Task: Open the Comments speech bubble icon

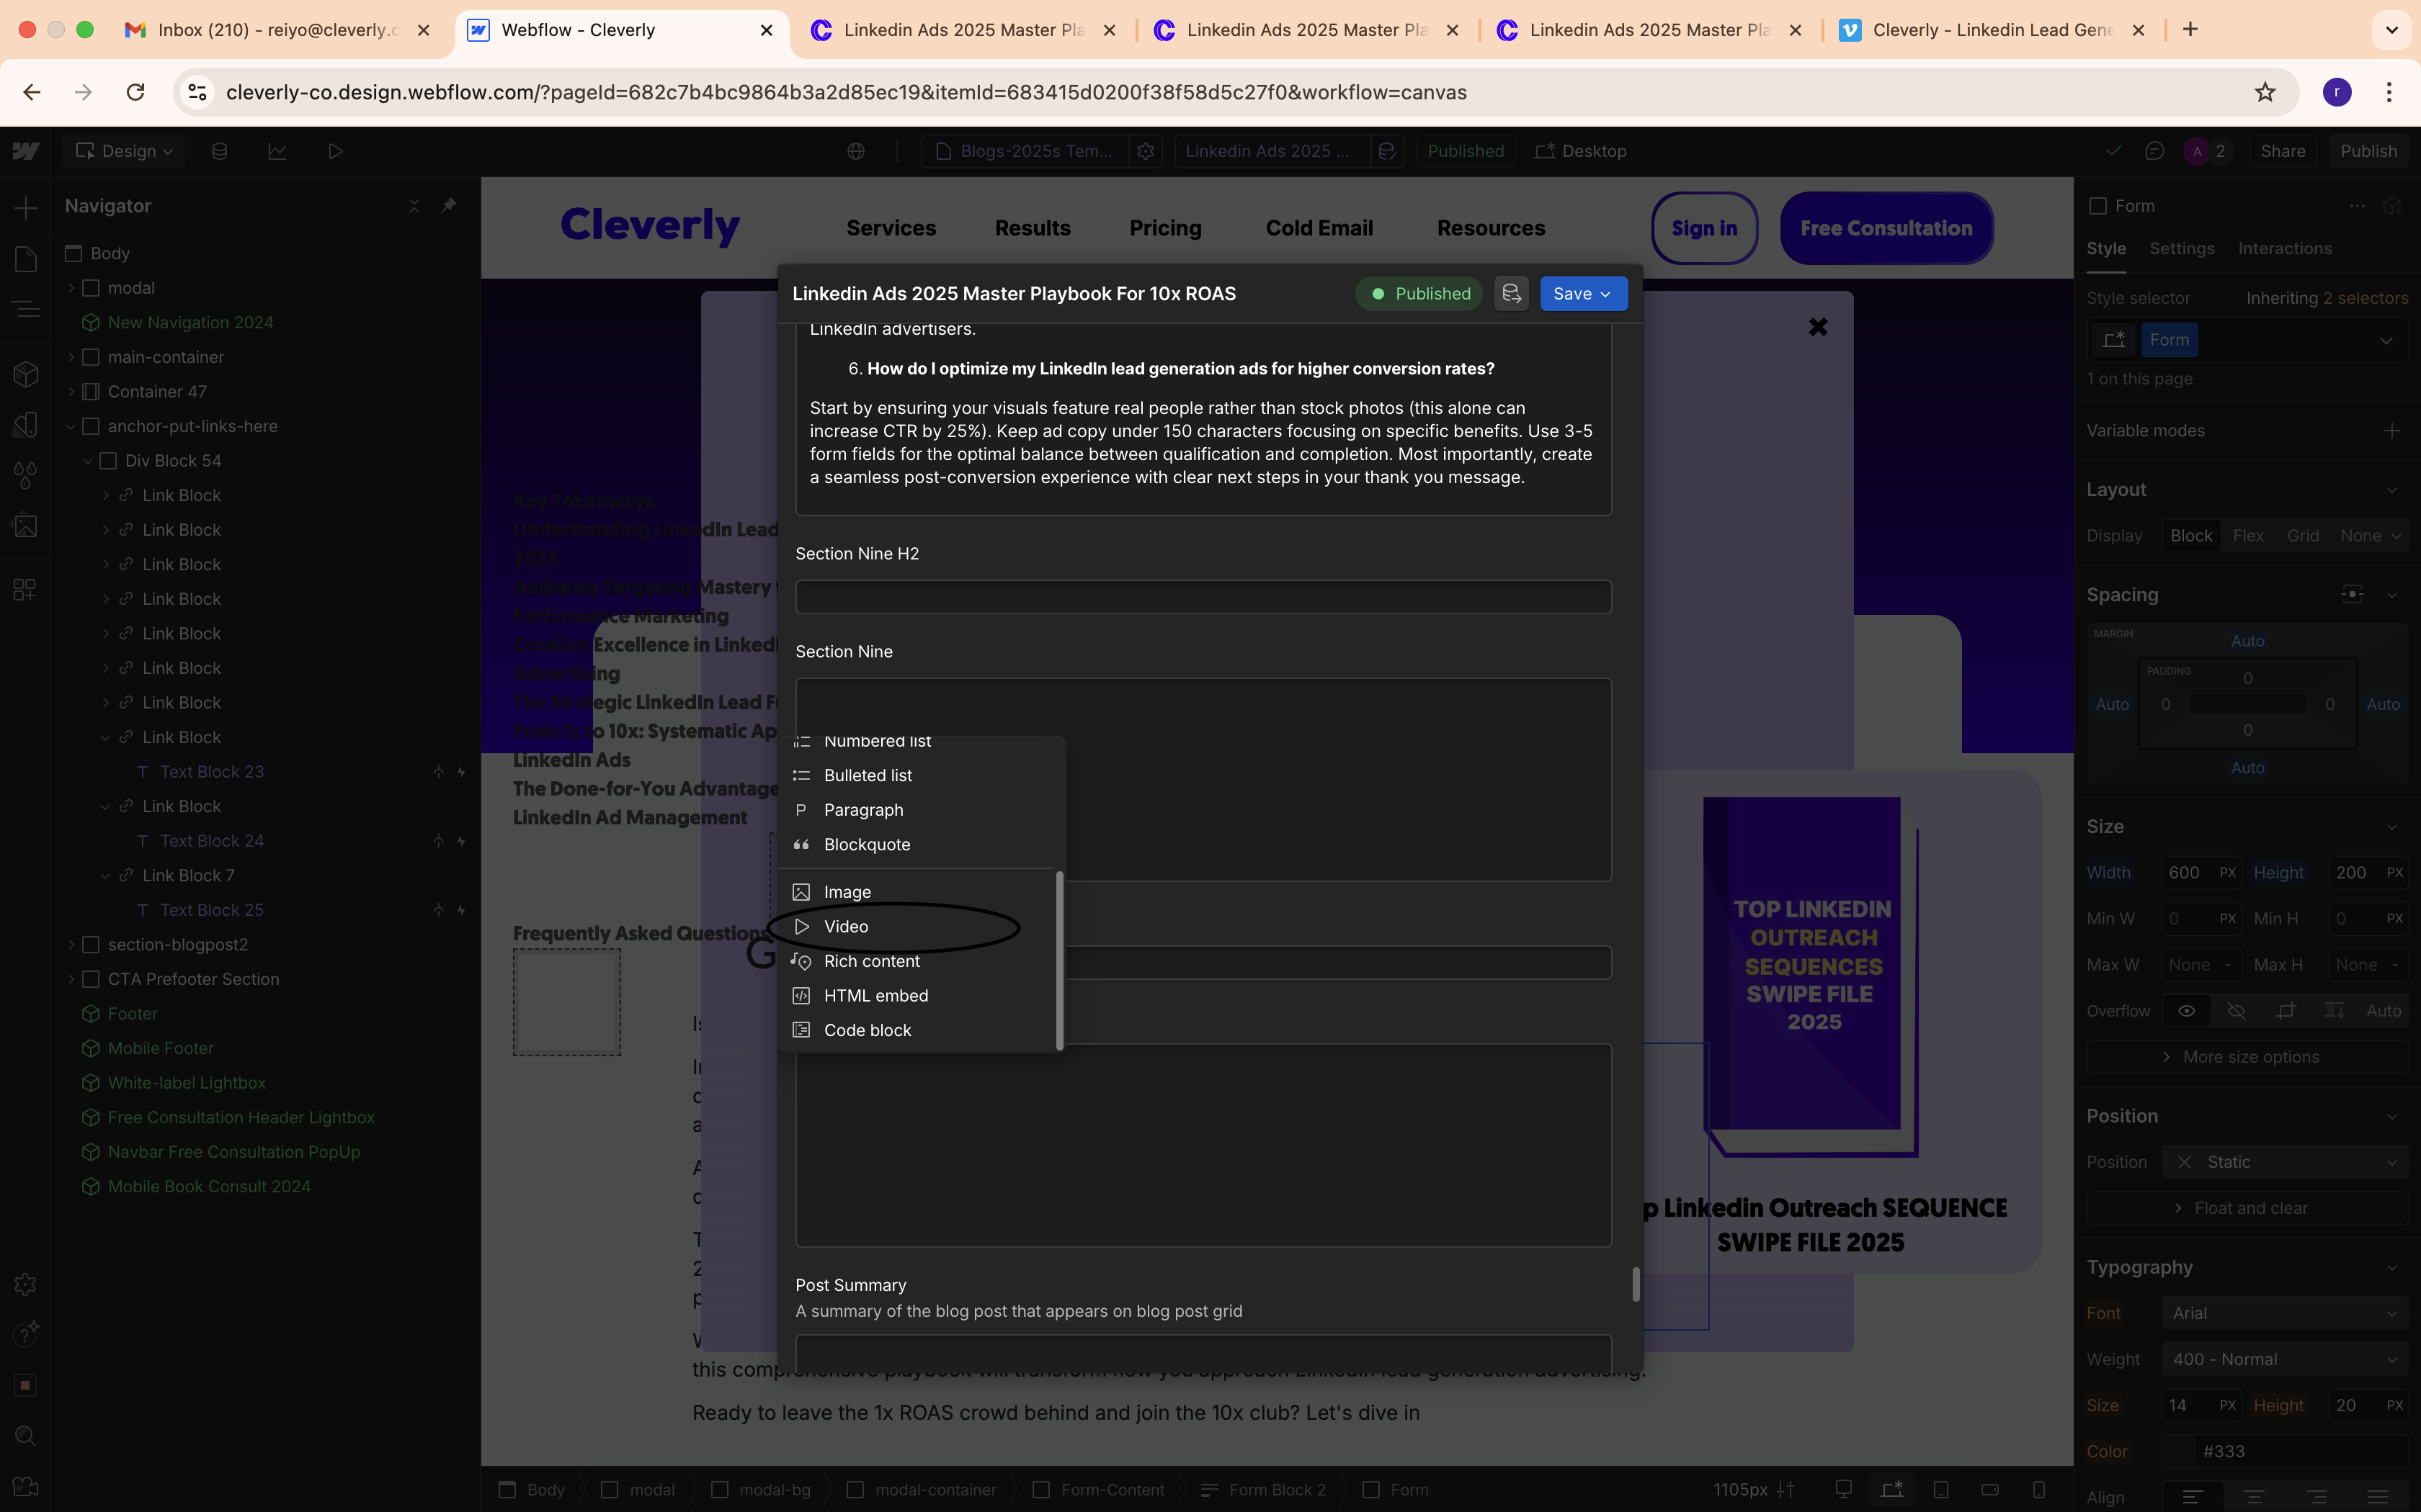Action: [2155, 151]
